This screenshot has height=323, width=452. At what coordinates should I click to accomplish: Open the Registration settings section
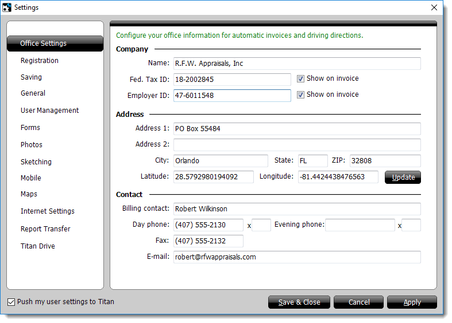[x=40, y=61]
